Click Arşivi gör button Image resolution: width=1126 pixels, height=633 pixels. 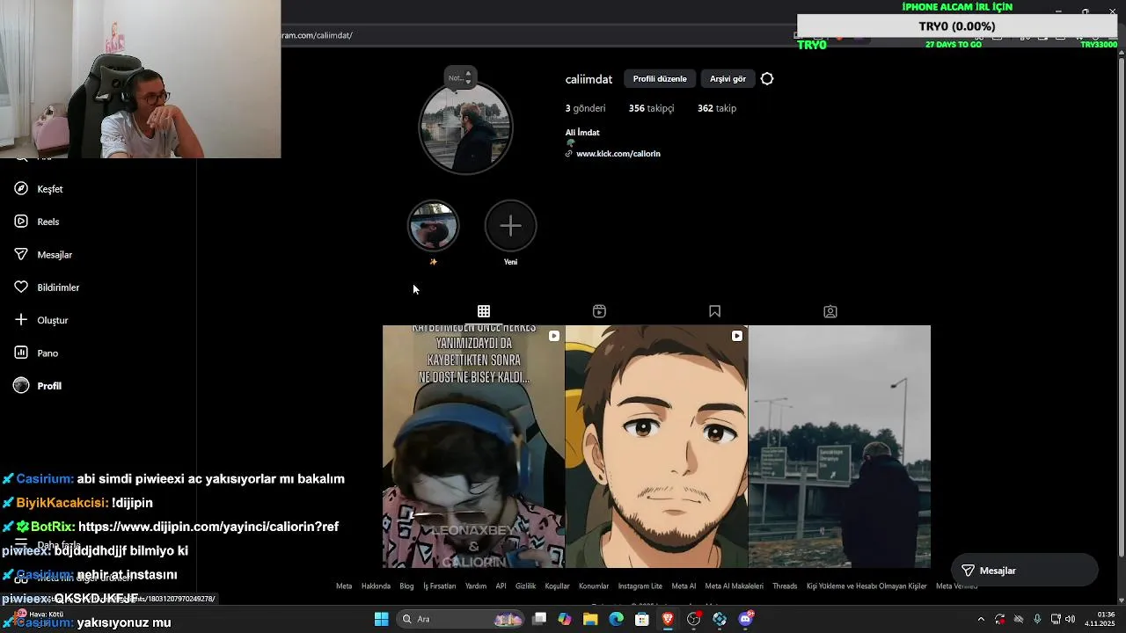[728, 79]
